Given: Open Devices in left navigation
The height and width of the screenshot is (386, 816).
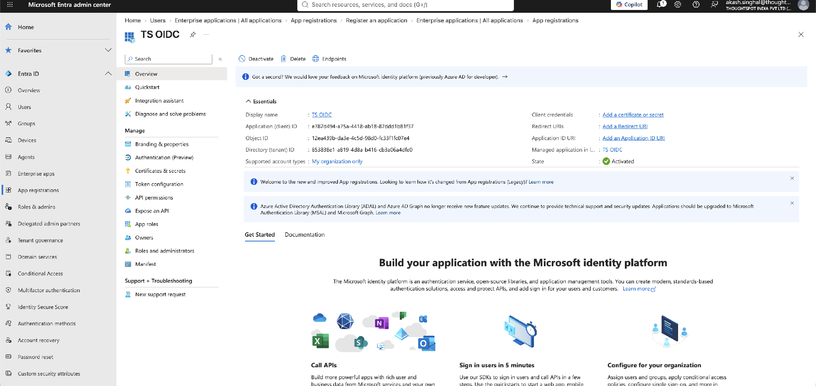Looking at the screenshot, I should point(27,141).
